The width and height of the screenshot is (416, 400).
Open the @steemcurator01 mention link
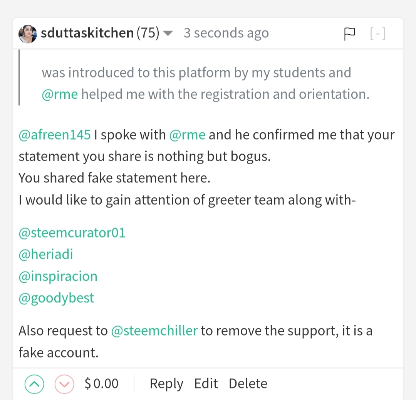(x=72, y=233)
